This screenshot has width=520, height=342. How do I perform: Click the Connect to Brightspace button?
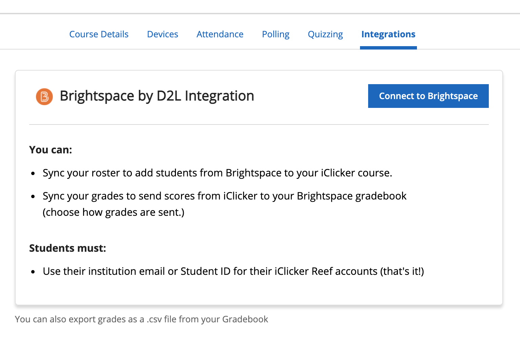click(x=428, y=96)
